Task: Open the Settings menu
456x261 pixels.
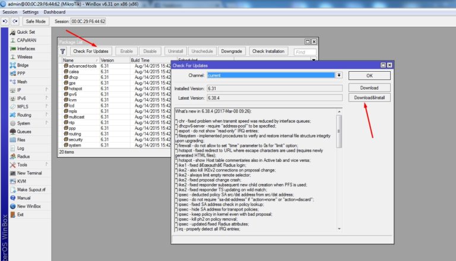Action: [x=30, y=12]
